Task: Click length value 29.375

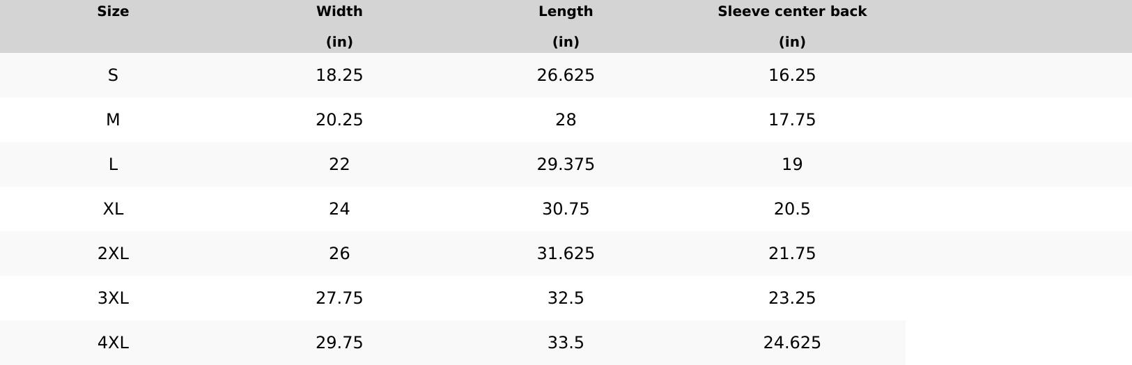Action: (566, 164)
